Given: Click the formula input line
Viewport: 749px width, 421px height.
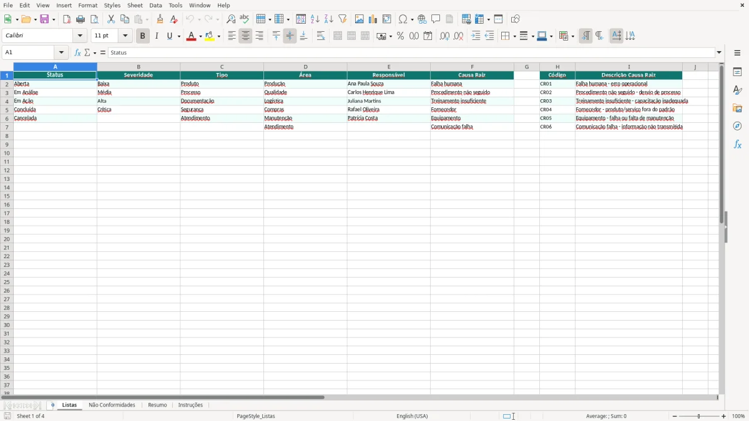Looking at the screenshot, I should pyautogui.click(x=412, y=53).
